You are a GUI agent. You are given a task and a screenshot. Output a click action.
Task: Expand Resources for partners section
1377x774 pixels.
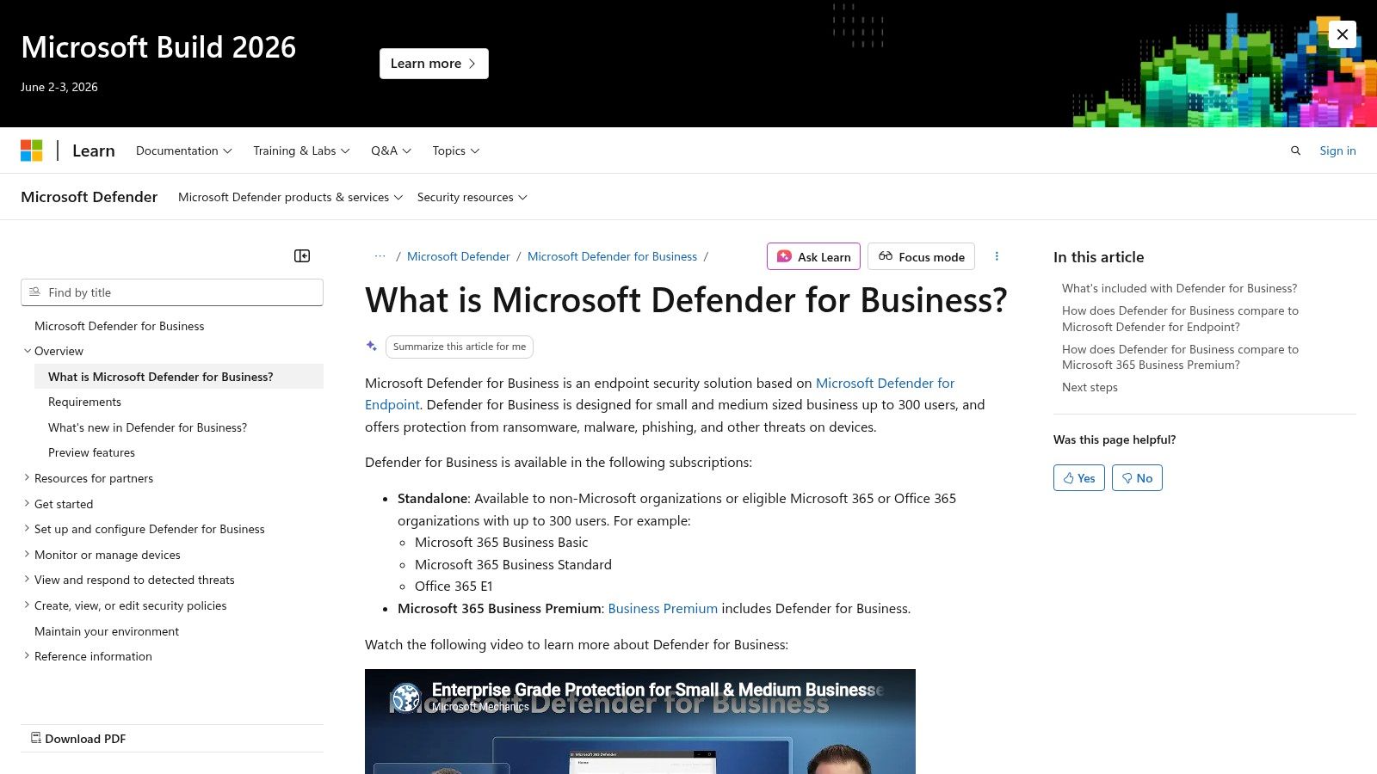coord(28,478)
